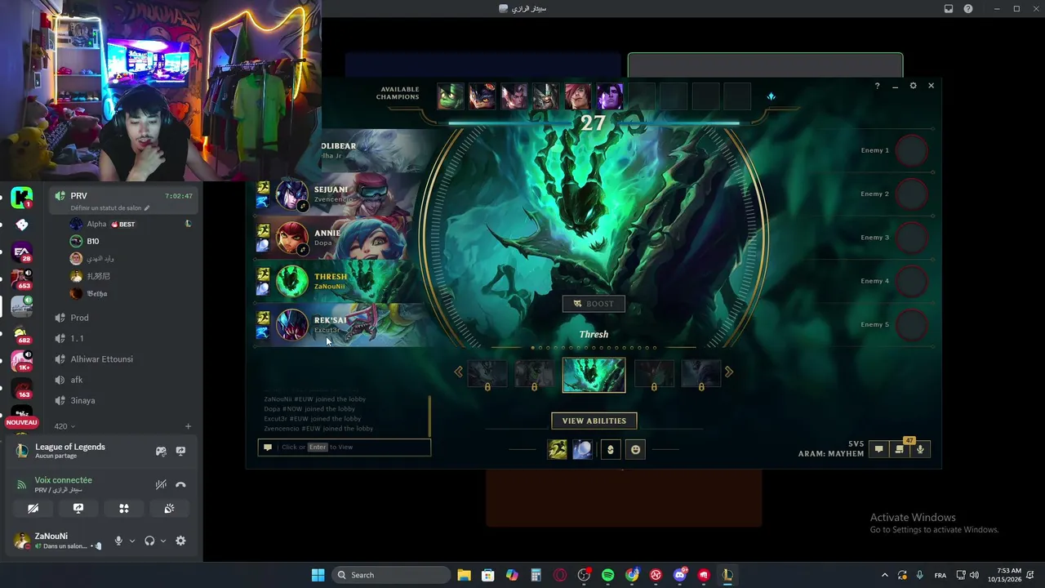Show previous skins with the left carousel arrow

(x=458, y=372)
